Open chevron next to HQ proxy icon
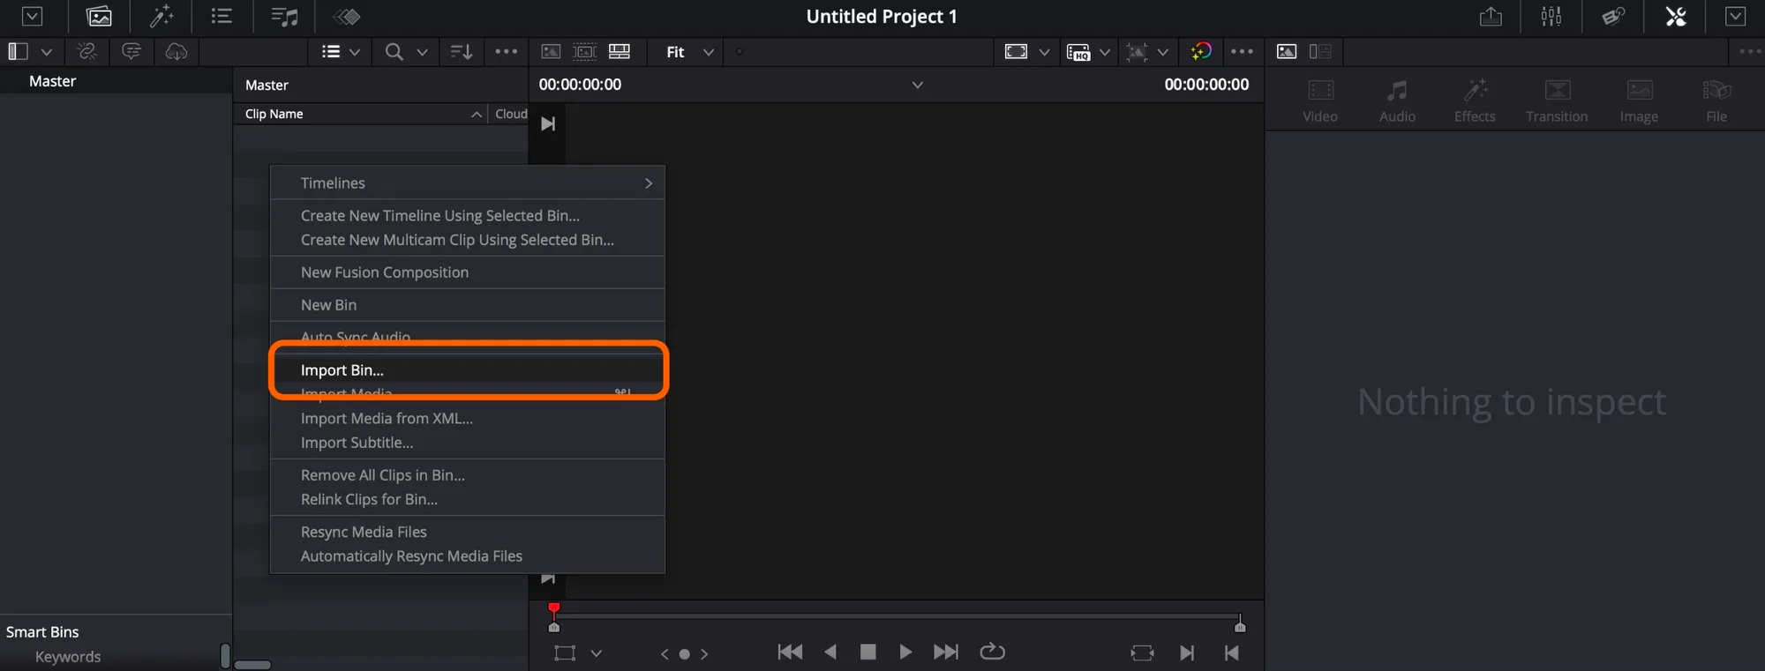This screenshot has height=671, width=1765. [x=1104, y=52]
